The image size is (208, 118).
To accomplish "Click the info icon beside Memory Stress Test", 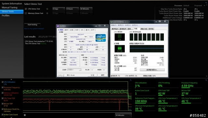I will (x=47, y=13).
